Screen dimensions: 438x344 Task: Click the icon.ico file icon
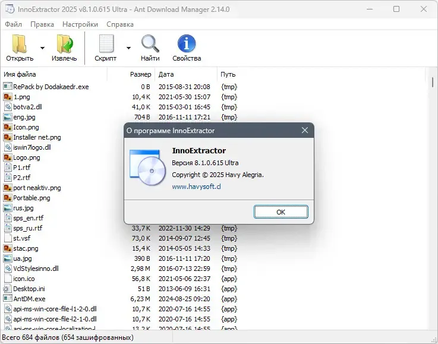point(8,279)
